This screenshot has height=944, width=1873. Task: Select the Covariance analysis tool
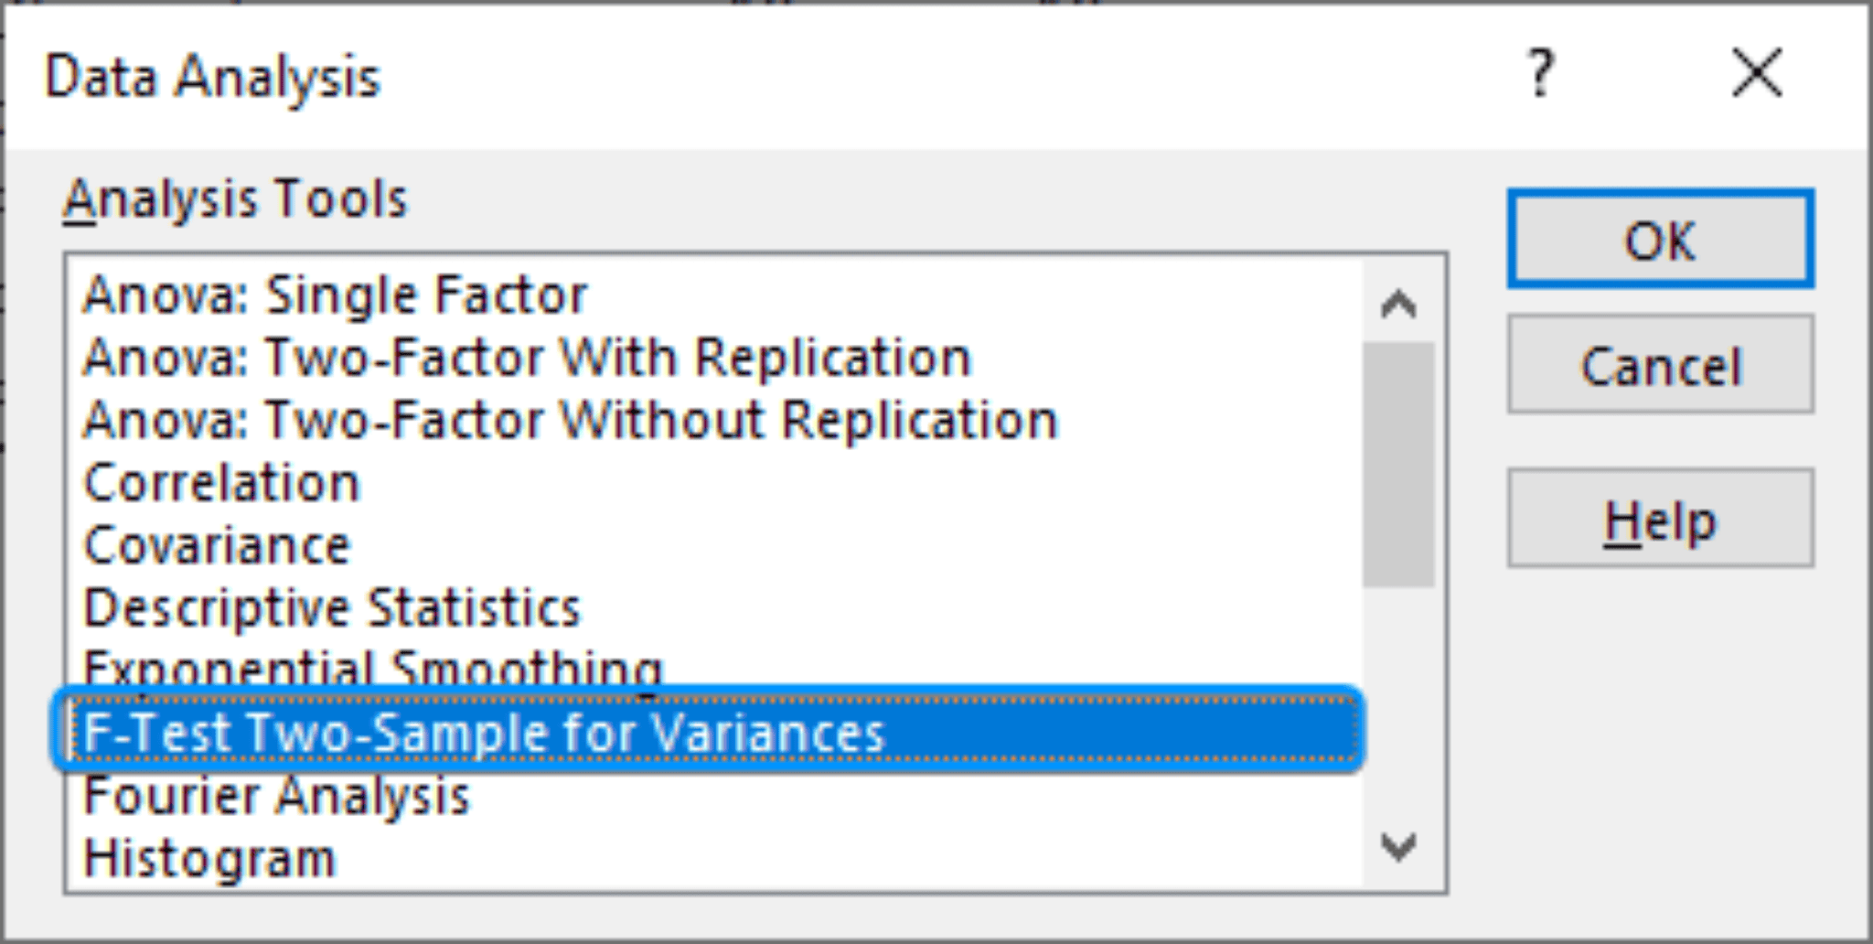(x=215, y=544)
